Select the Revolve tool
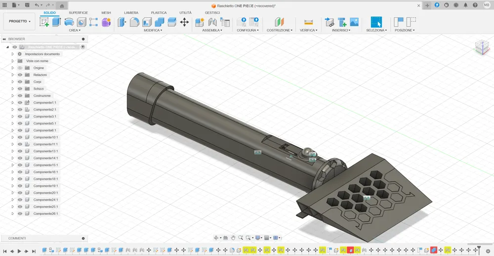 click(69, 22)
